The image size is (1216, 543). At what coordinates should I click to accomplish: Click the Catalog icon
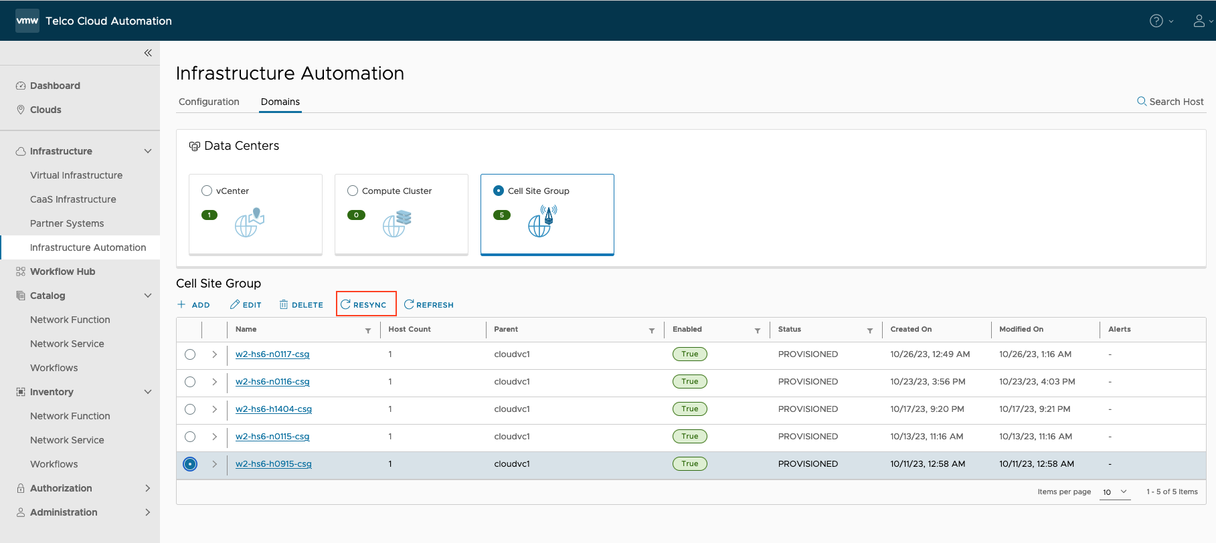[21, 296]
